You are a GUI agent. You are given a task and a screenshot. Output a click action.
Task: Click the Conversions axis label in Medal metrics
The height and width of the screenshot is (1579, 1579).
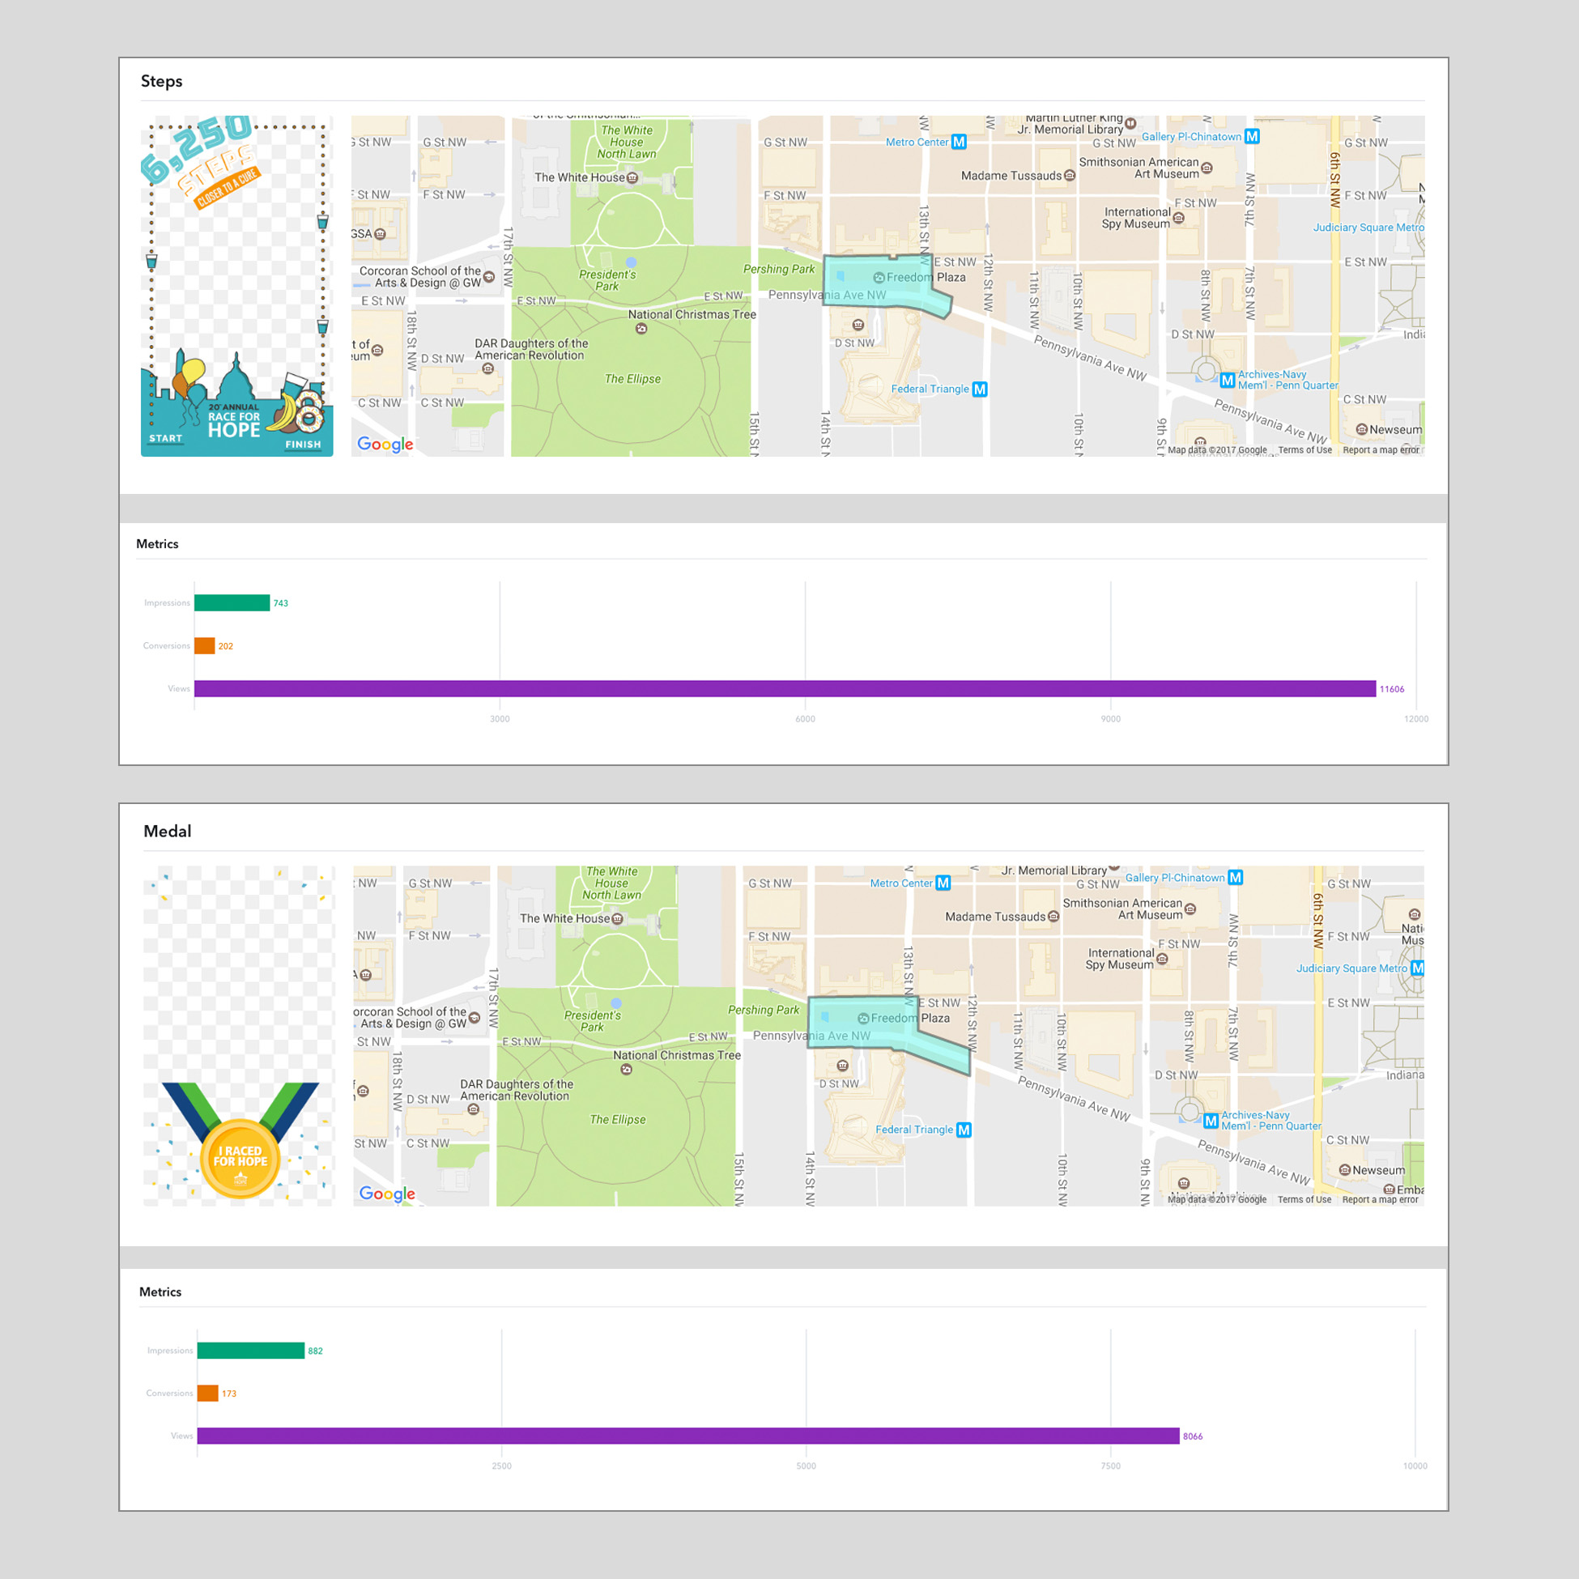click(x=169, y=1394)
